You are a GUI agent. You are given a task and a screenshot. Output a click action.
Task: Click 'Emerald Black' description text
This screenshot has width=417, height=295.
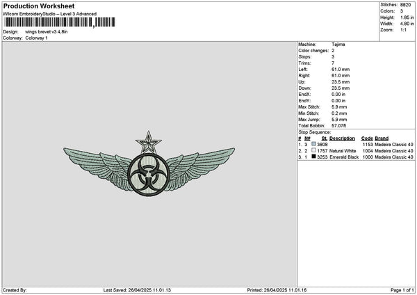pyautogui.click(x=344, y=157)
